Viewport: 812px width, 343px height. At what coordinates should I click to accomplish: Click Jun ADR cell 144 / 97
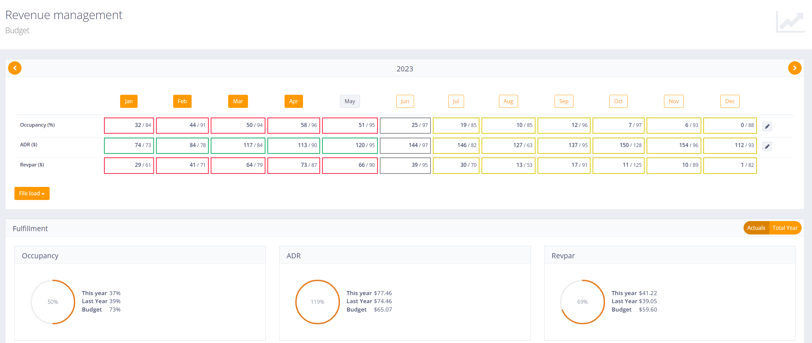(405, 145)
